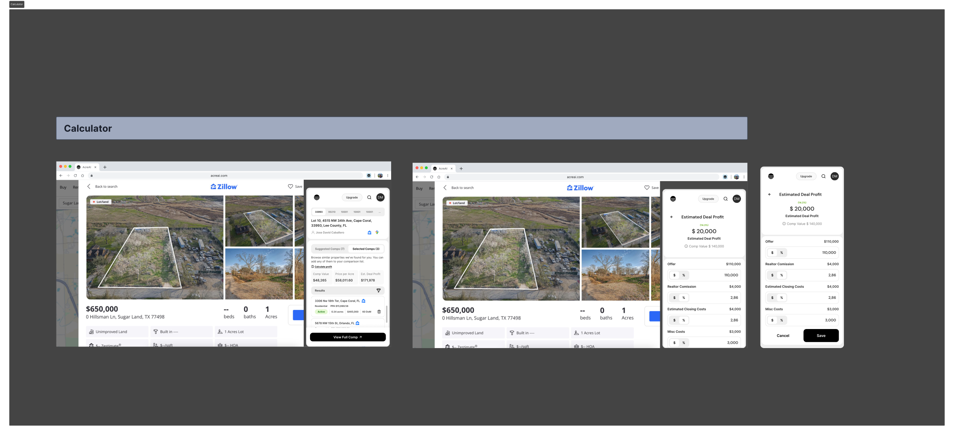Click the comps list vertical scrollbar
The width and height of the screenshot is (954, 435).
coord(386,314)
